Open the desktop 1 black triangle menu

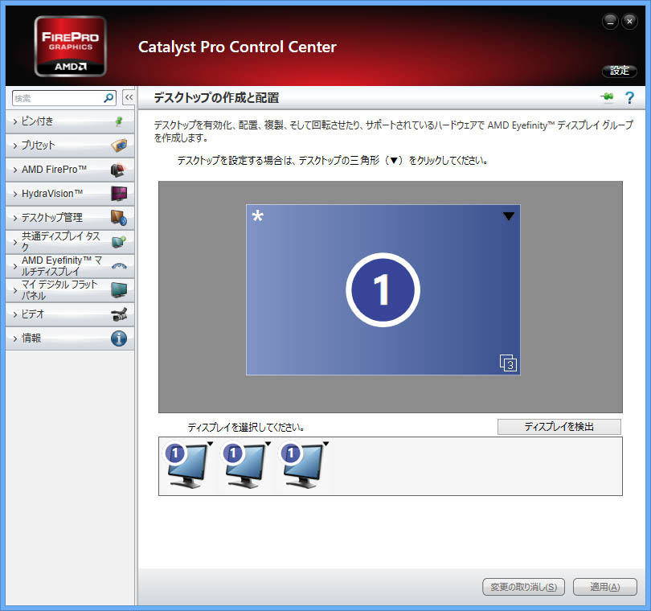(x=509, y=216)
